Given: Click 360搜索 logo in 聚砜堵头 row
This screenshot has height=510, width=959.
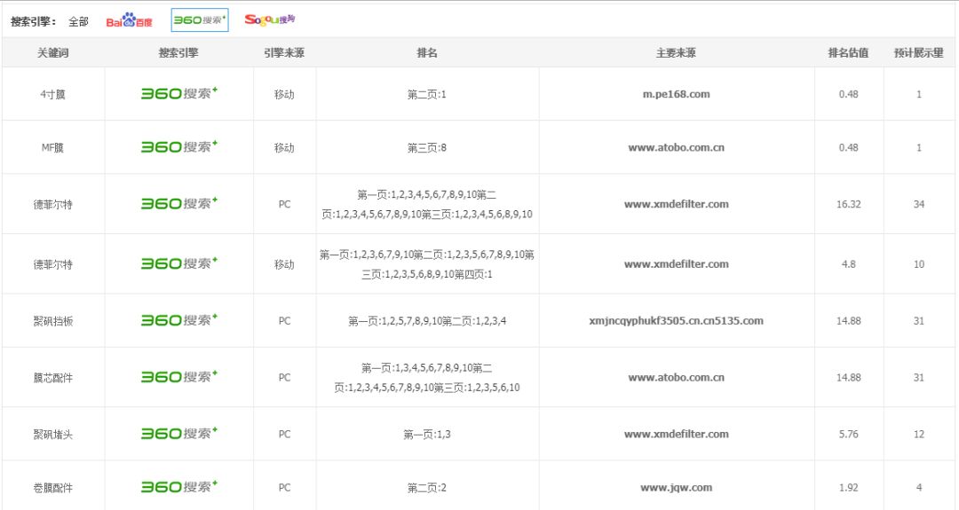Looking at the screenshot, I should (179, 434).
